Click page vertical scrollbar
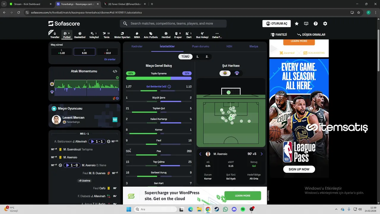This screenshot has width=380, height=214. coord(378,51)
